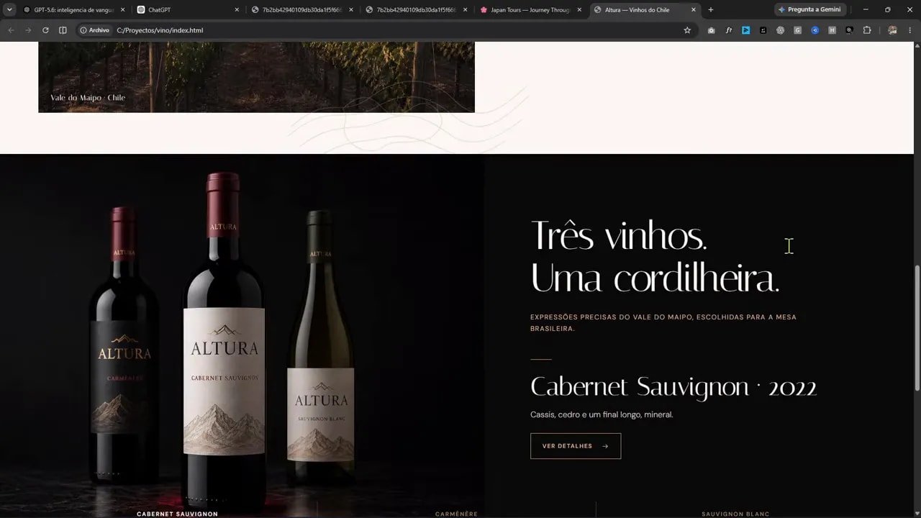
Task: Bookmark this page with the star icon
Action: click(687, 30)
